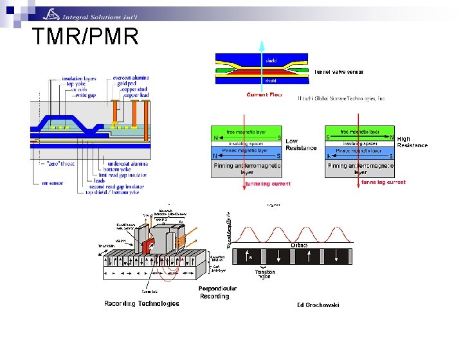Click the green free magnetic layer in High Resistance stack
The image size is (463, 347).
point(359,134)
